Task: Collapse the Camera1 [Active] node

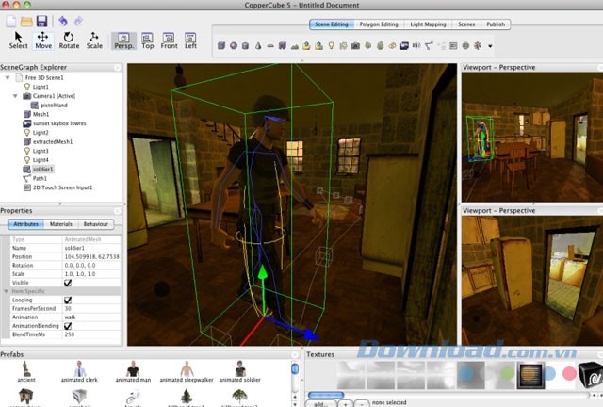Action: tap(16, 96)
